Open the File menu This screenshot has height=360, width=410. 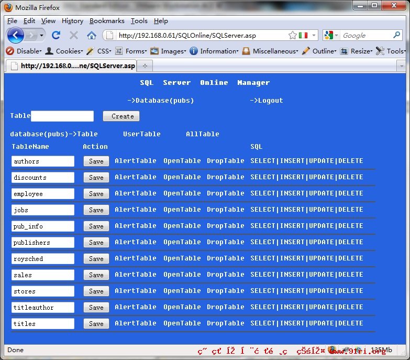point(12,21)
